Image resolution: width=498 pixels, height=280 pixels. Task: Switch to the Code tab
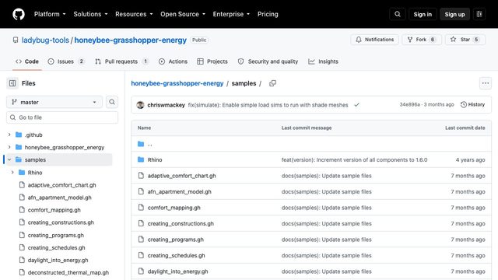click(27, 61)
